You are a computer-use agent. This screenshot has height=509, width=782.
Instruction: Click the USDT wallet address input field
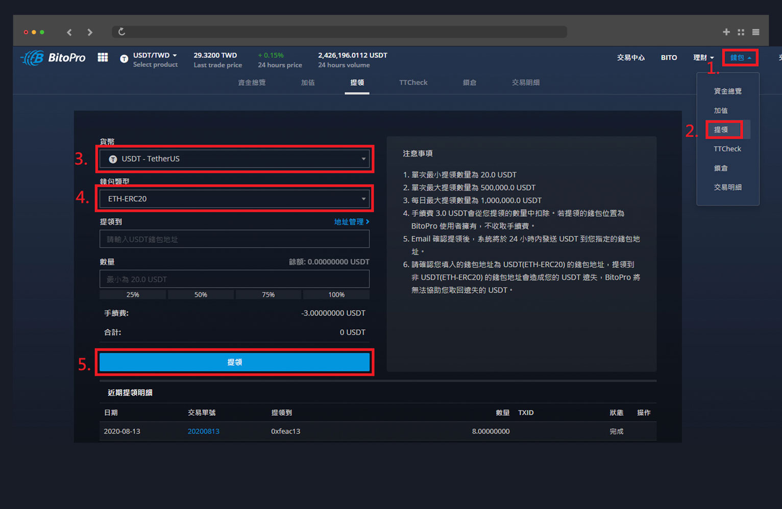pyautogui.click(x=234, y=239)
